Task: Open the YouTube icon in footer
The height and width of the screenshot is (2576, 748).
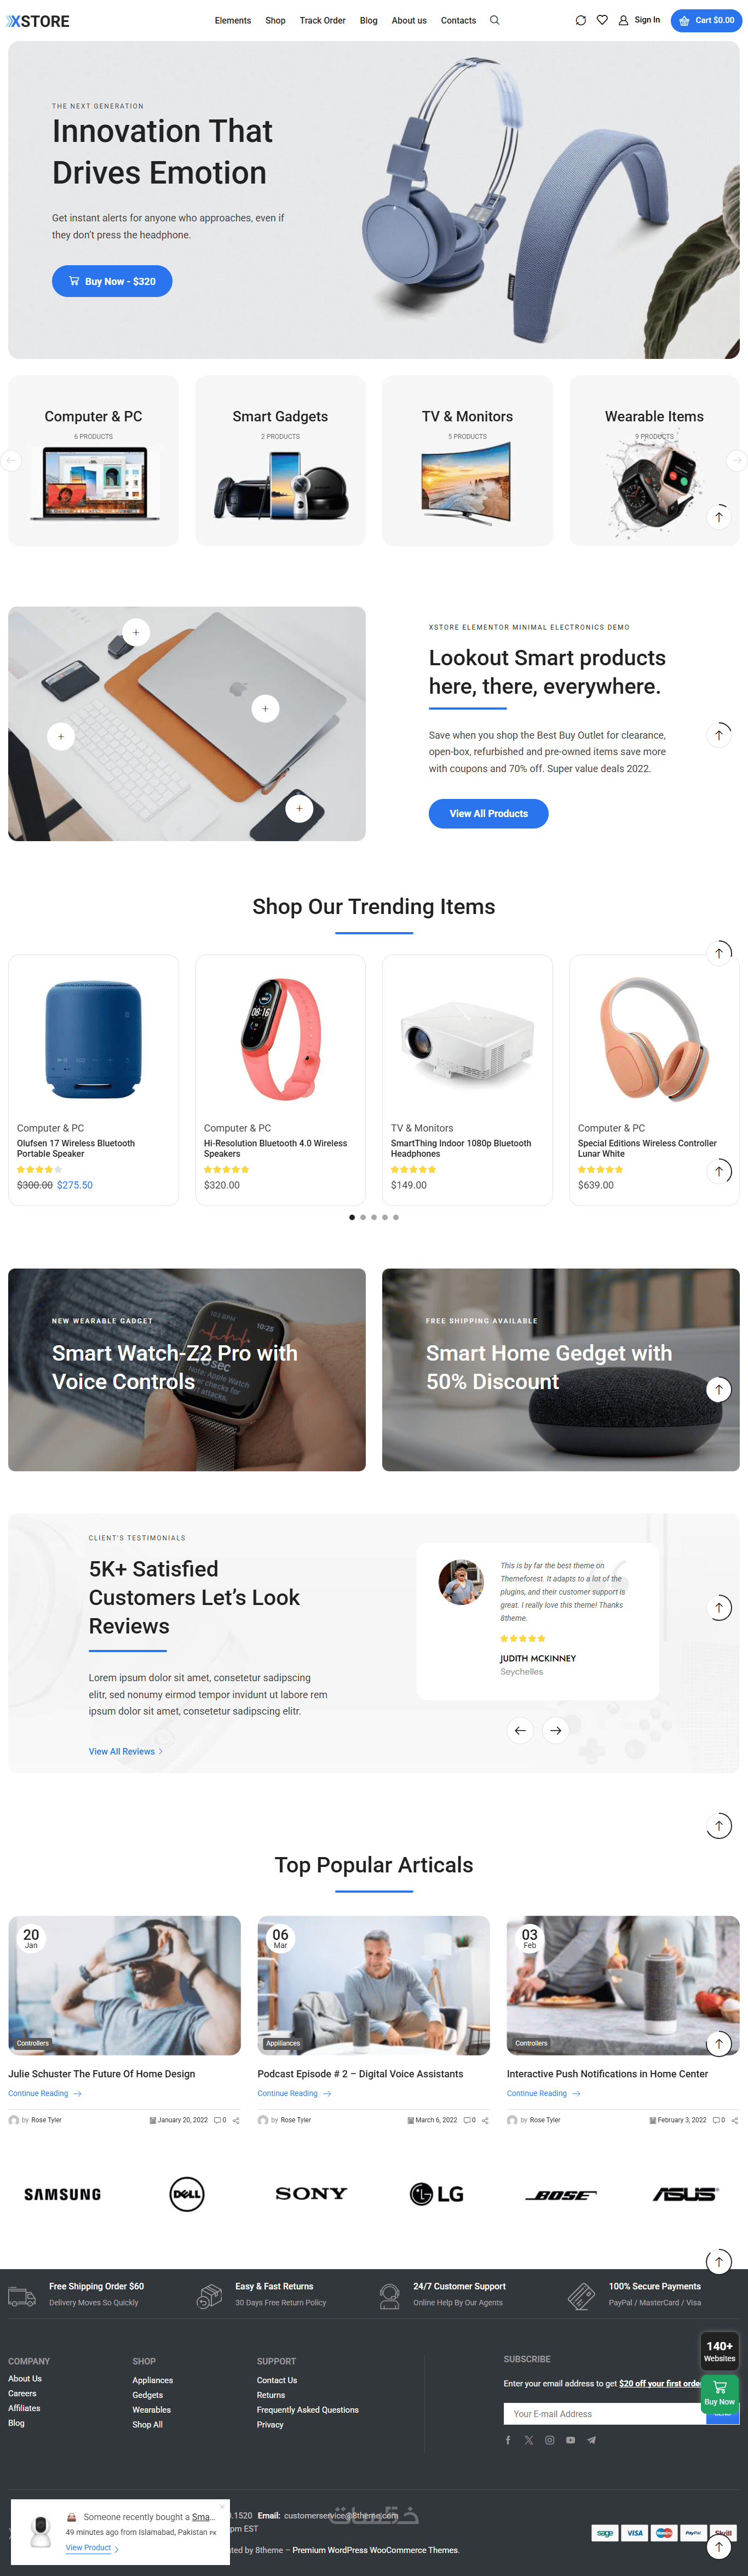Action: (x=570, y=2440)
